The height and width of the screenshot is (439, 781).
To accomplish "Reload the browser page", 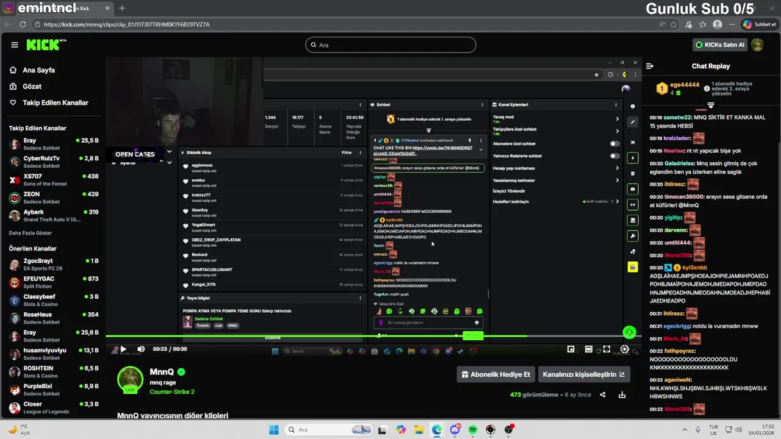I will (23, 24).
